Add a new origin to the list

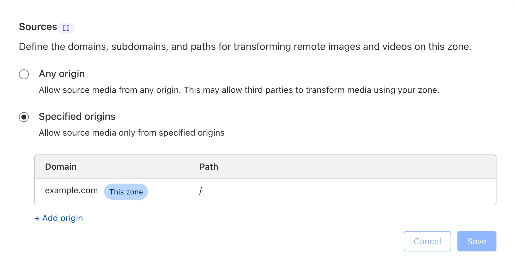(x=58, y=218)
